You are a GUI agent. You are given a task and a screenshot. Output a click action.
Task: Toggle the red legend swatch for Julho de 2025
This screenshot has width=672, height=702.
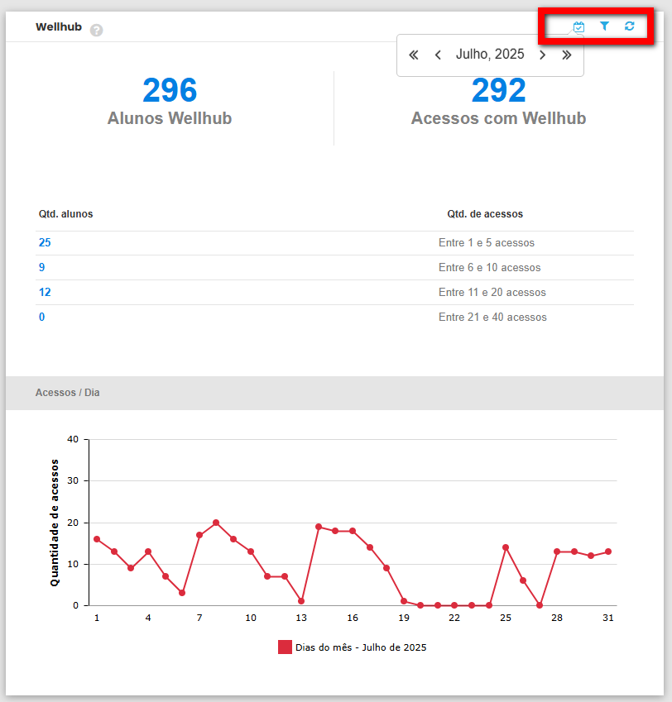coord(285,647)
